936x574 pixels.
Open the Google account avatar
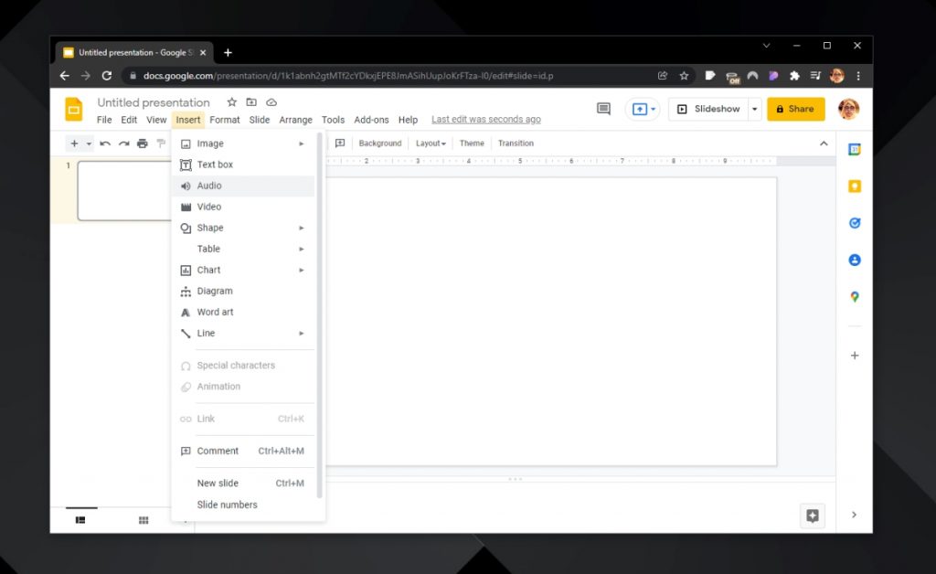848,109
